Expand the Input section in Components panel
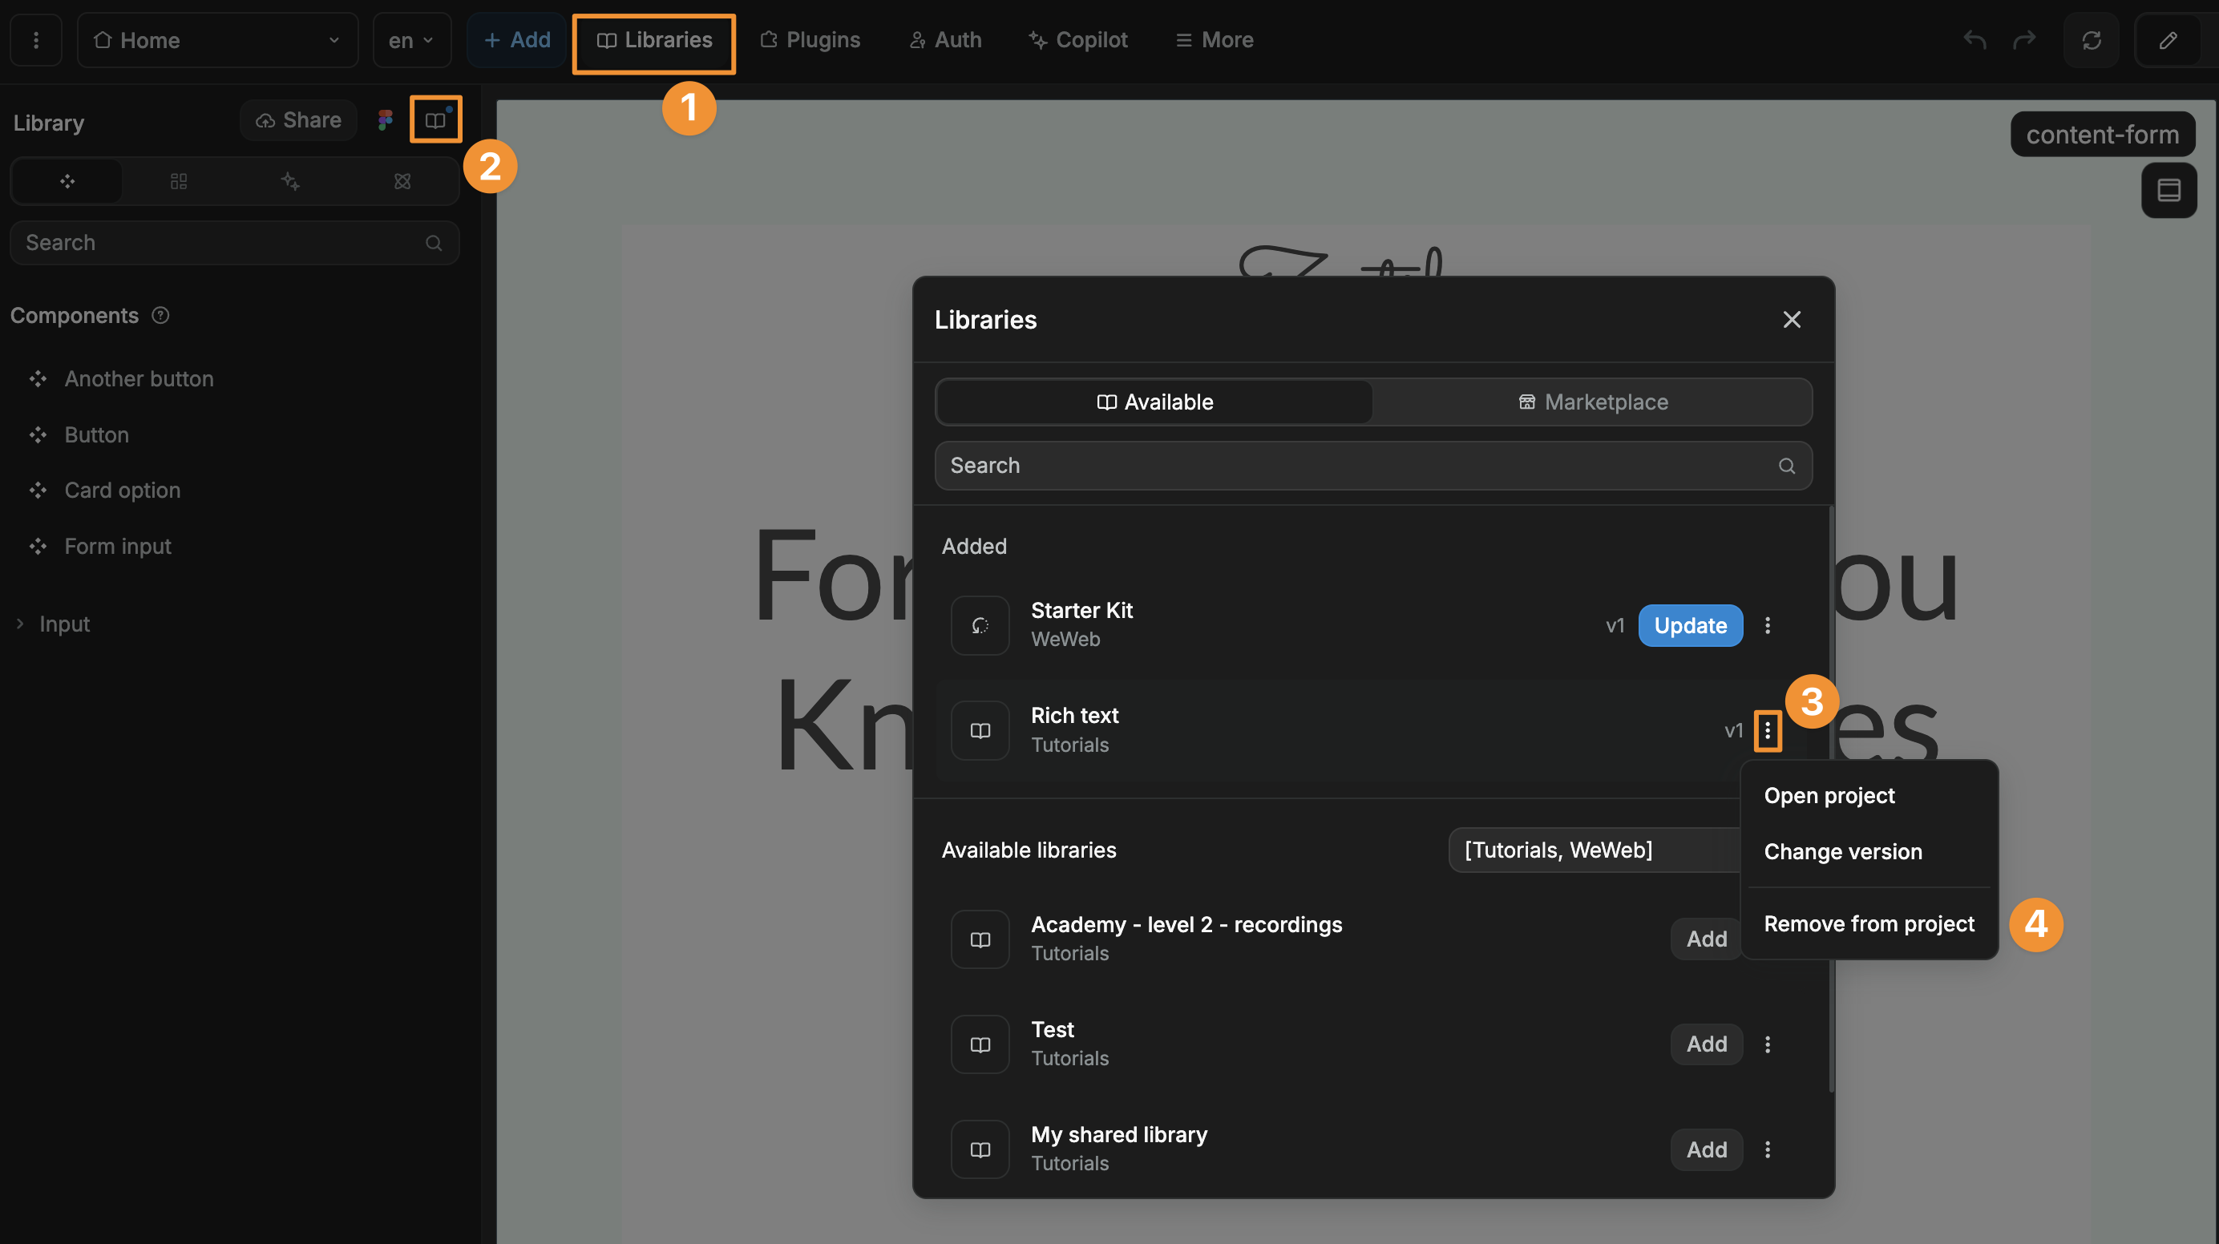The height and width of the screenshot is (1244, 2219). point(19,624)
